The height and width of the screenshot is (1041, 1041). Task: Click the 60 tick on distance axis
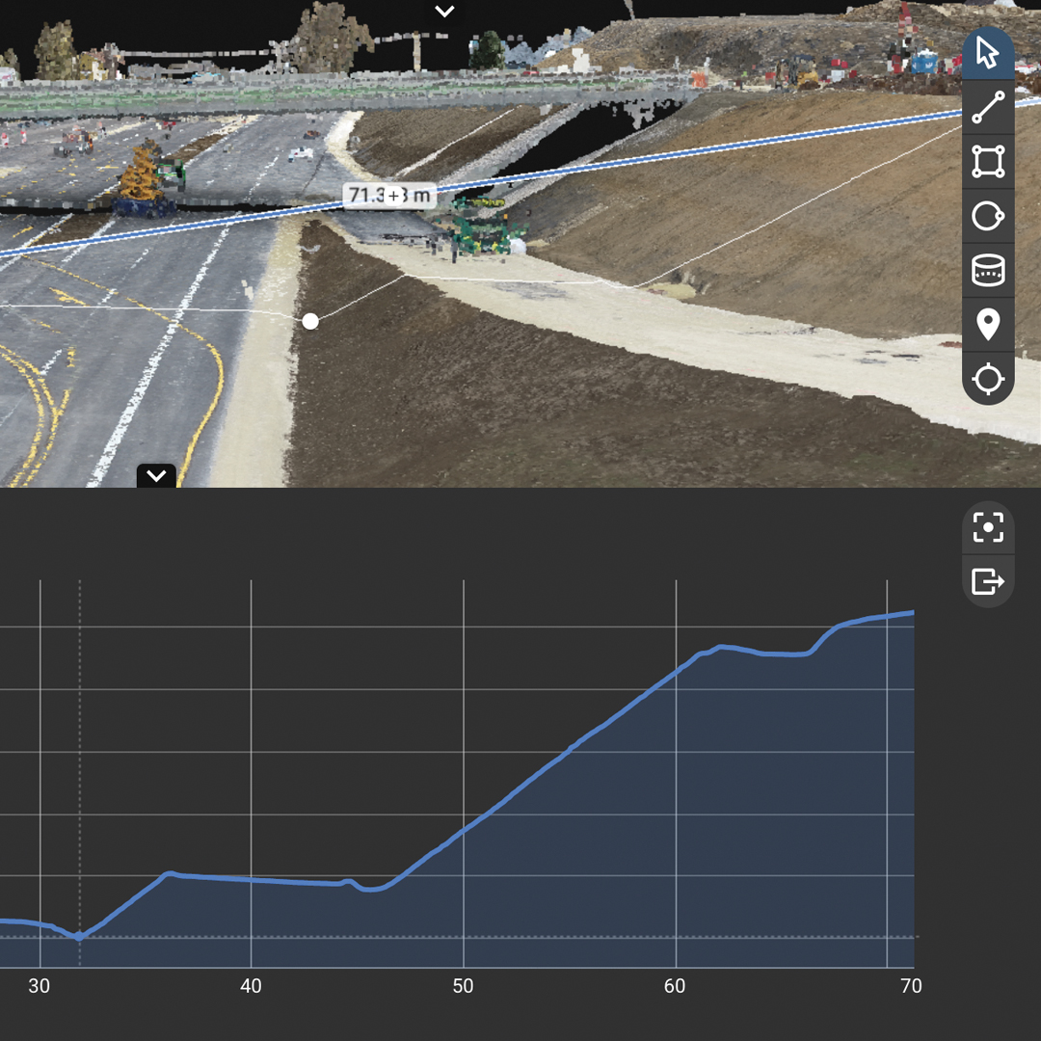[x=675, y=986]
